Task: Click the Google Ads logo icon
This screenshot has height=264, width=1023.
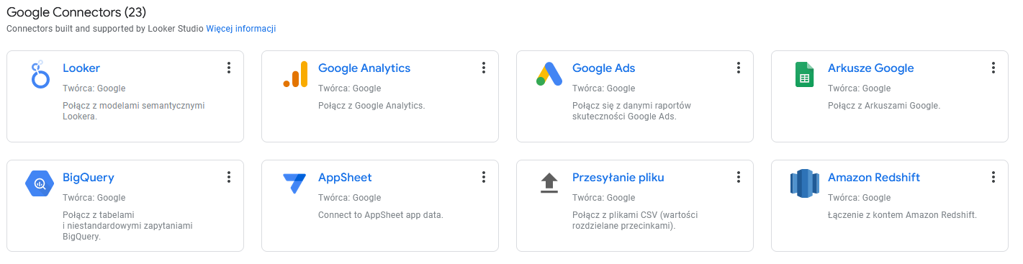Action: 549,74
